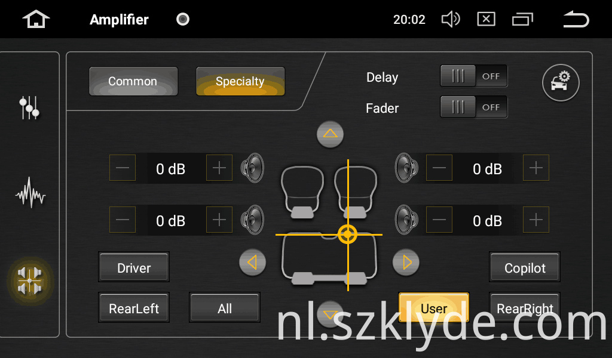Go back with the return arrow
The width and height of the screenshot is (612, 358).
coord(576,19)
